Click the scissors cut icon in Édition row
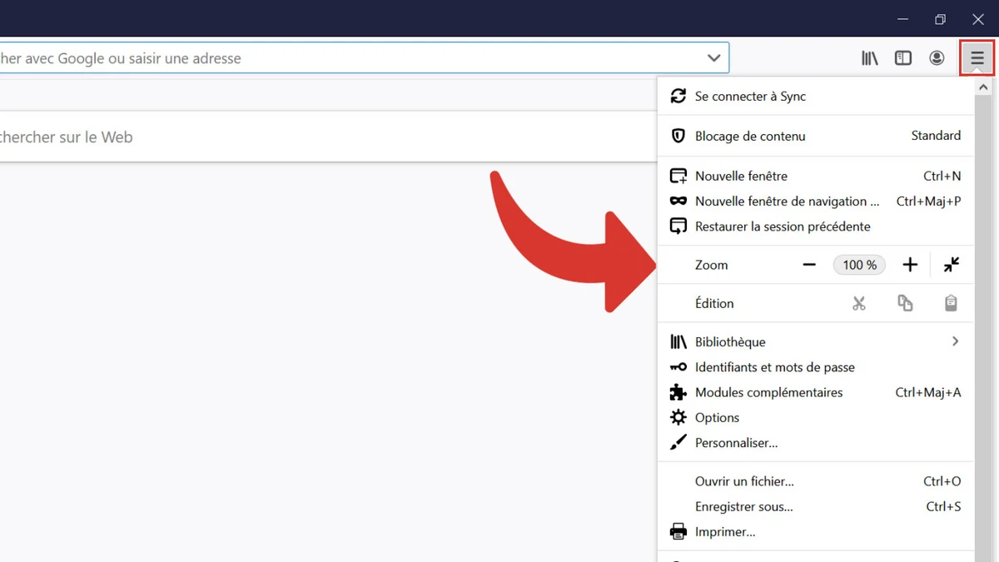Screen dimensions: 999x562 click(859, 303)
